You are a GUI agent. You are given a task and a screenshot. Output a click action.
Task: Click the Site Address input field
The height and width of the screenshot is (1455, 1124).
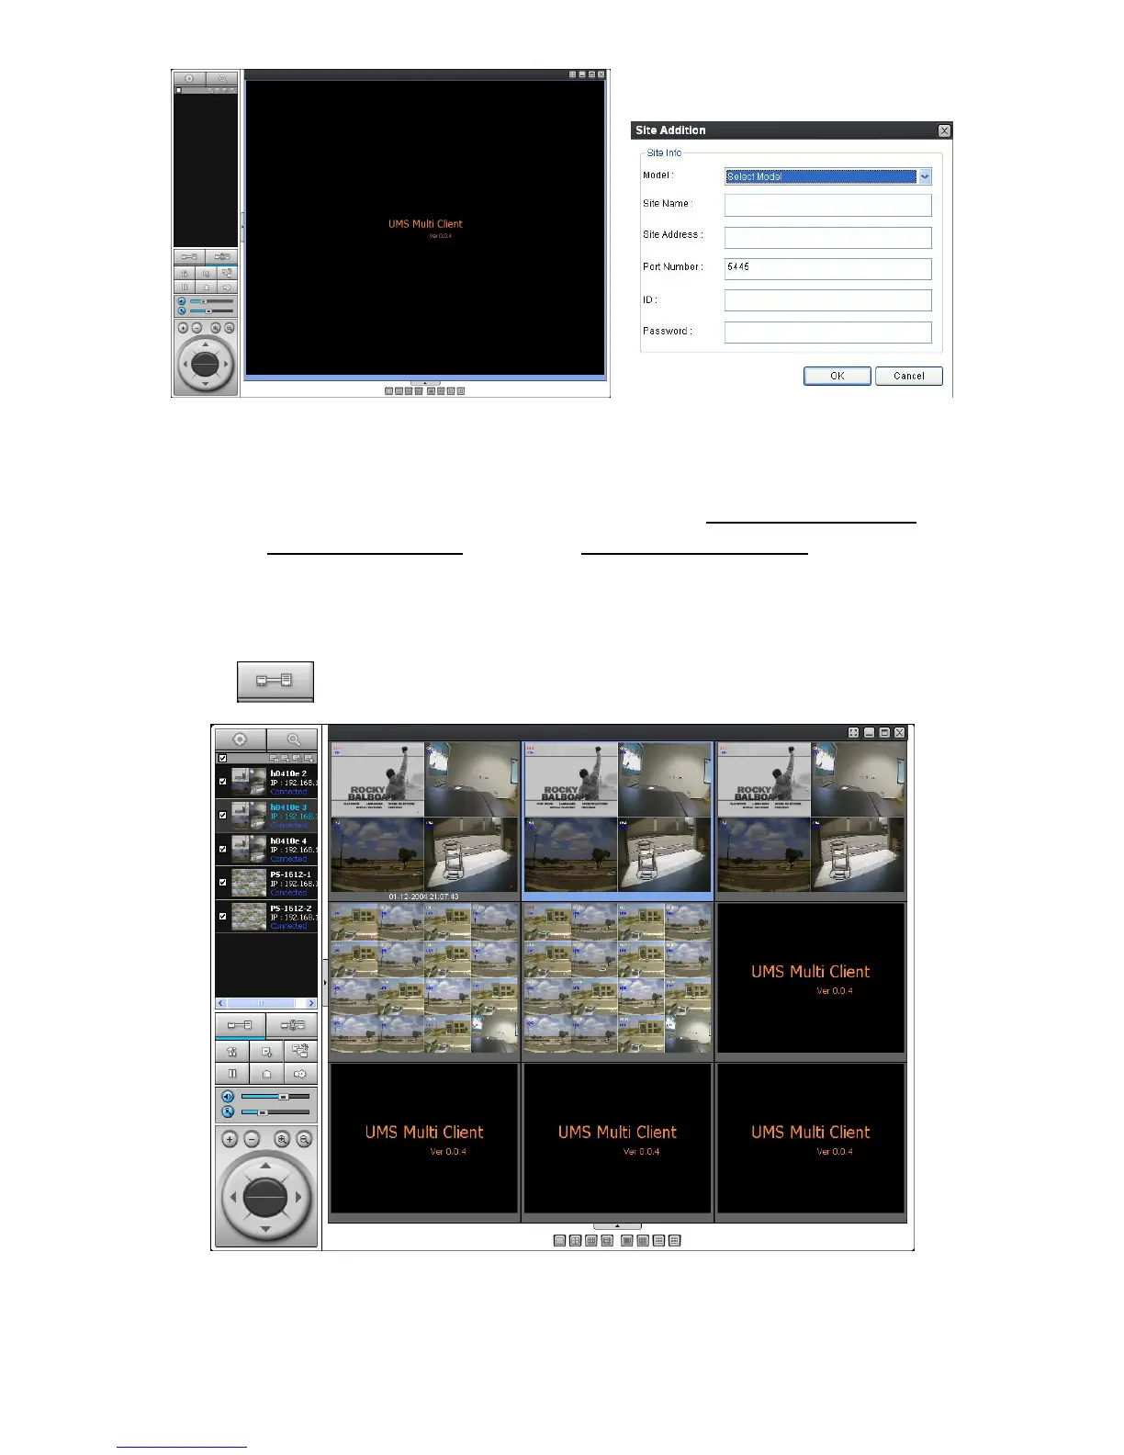point(827,237)
